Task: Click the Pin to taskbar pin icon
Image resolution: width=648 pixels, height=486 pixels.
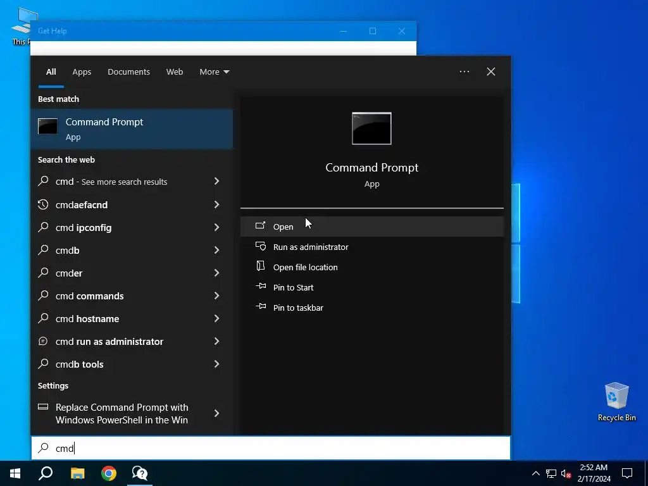Action: pos(261,307)
